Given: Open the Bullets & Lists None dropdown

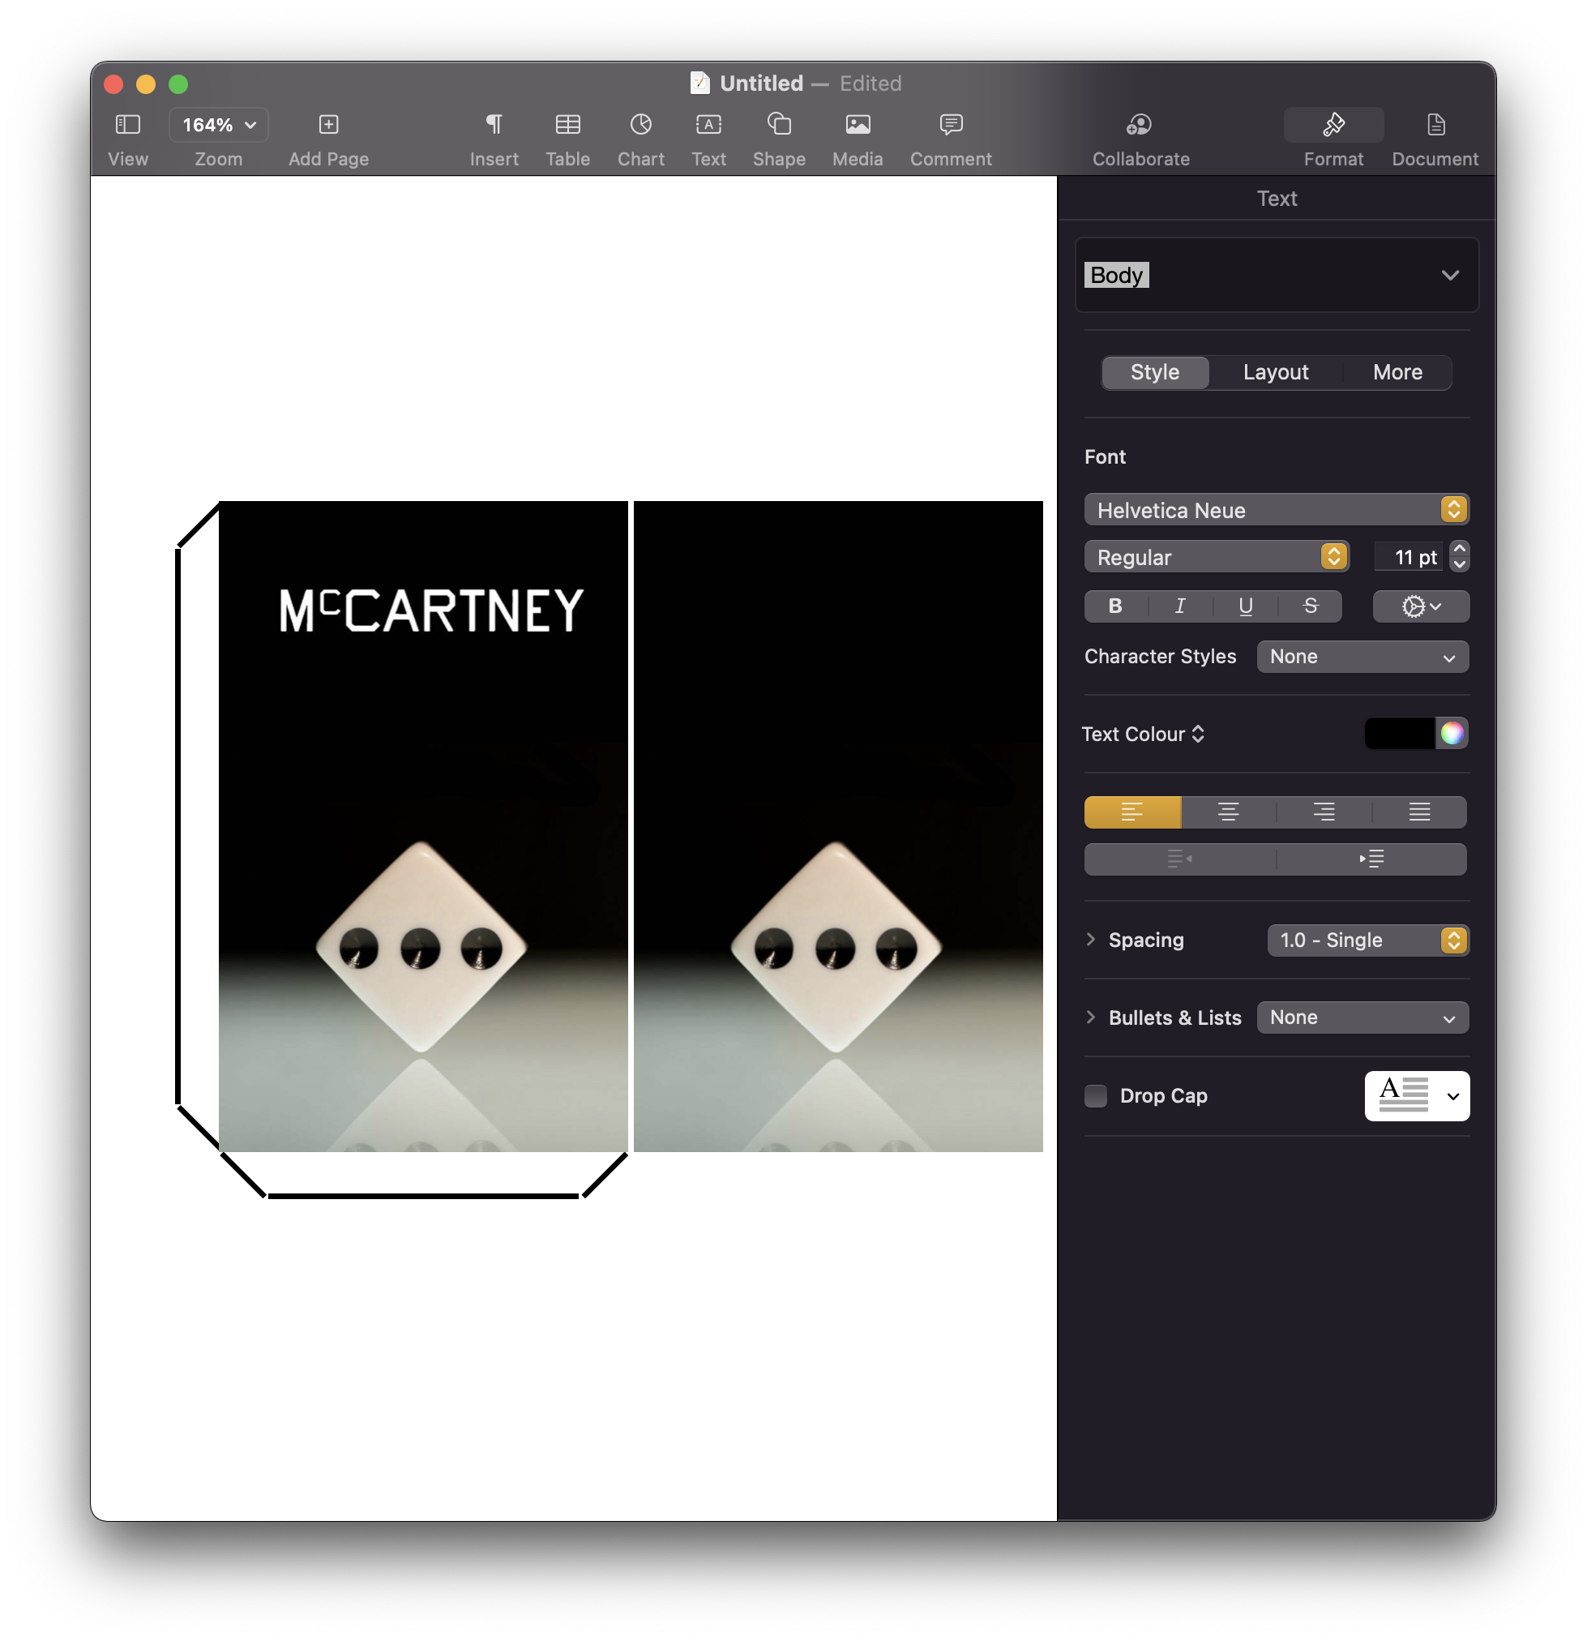Looking at the screenshot, I should (x=1362, y=1018).
